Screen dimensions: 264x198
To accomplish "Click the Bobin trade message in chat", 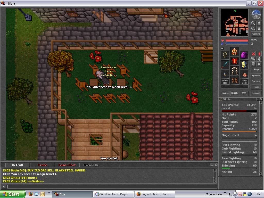I will [x=44, y=170].
